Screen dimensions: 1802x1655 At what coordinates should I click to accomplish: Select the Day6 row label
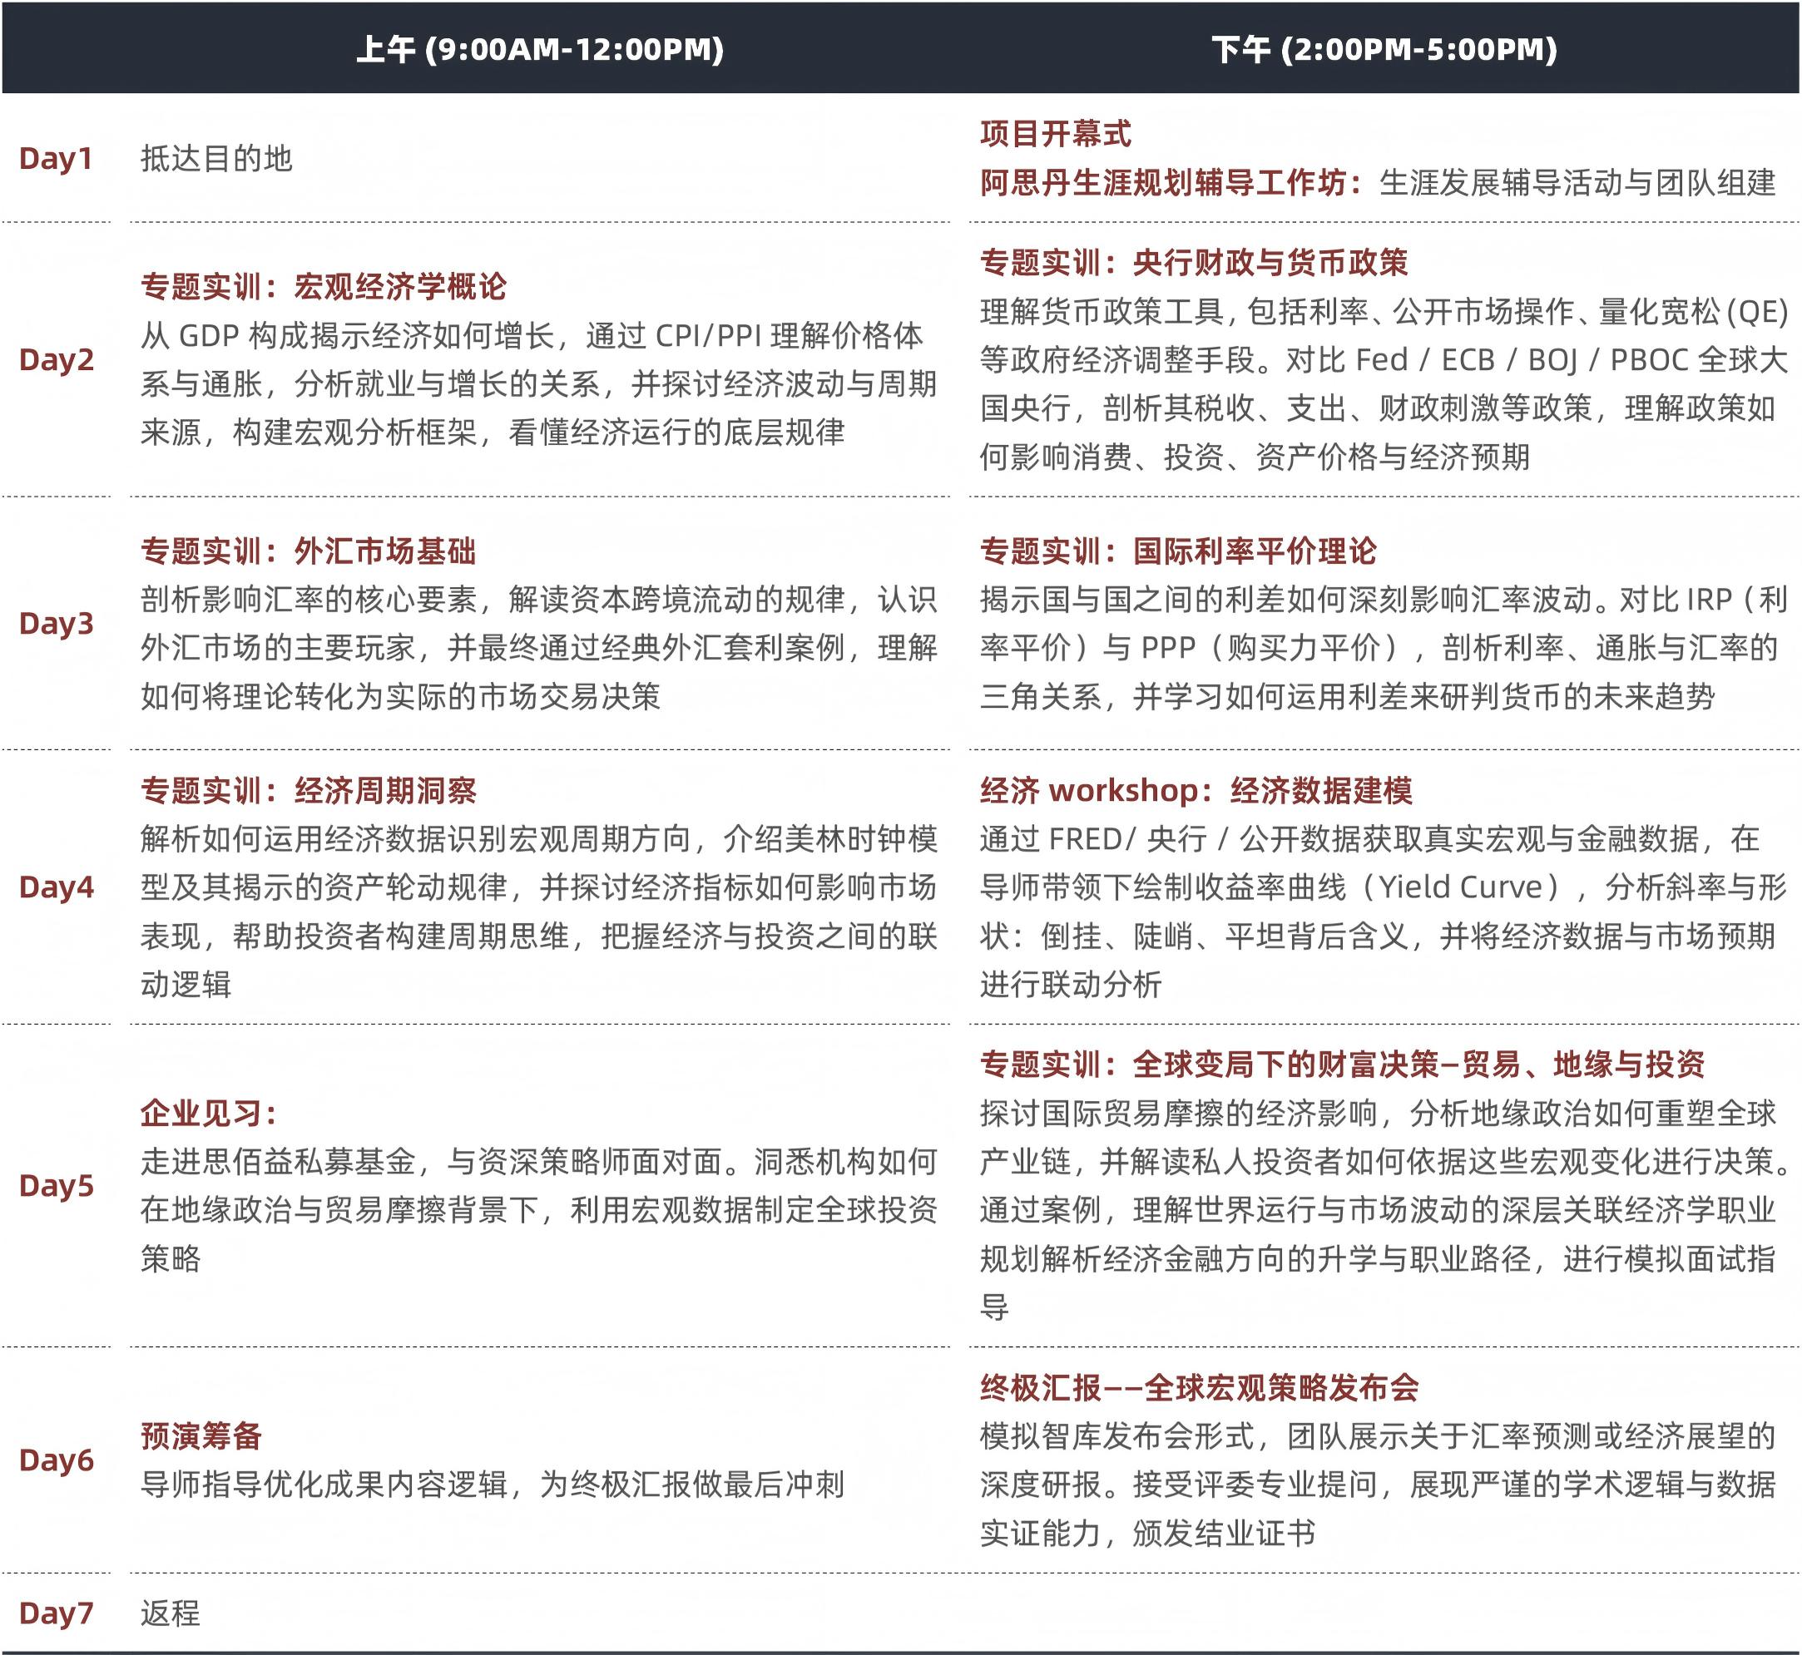tap(56, 1460)
